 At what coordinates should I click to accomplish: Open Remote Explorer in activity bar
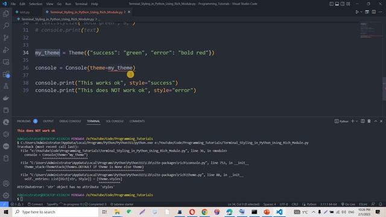6,62
